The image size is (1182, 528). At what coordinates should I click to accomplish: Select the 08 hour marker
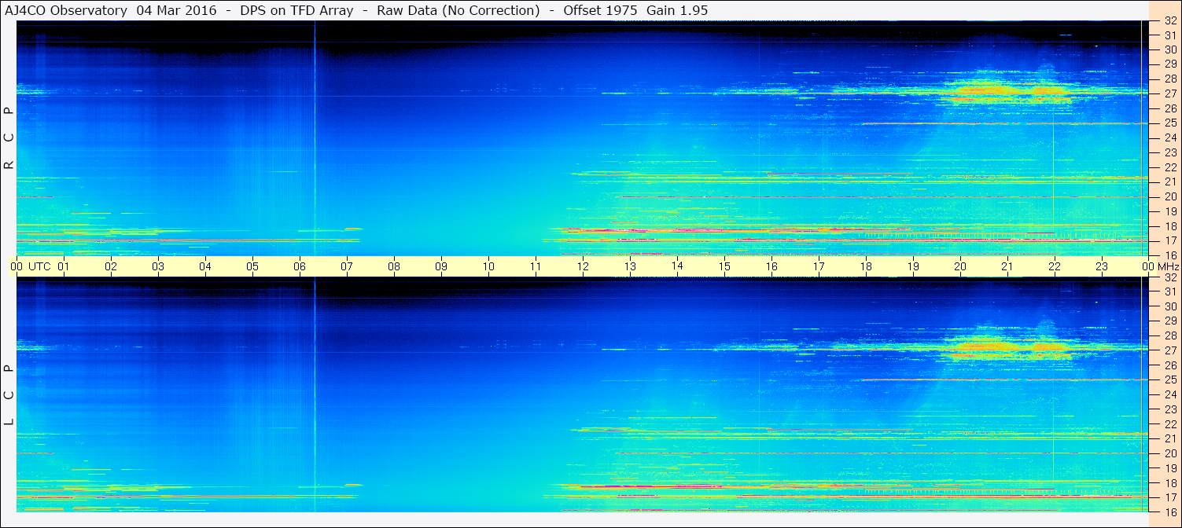tap(394, 266)
